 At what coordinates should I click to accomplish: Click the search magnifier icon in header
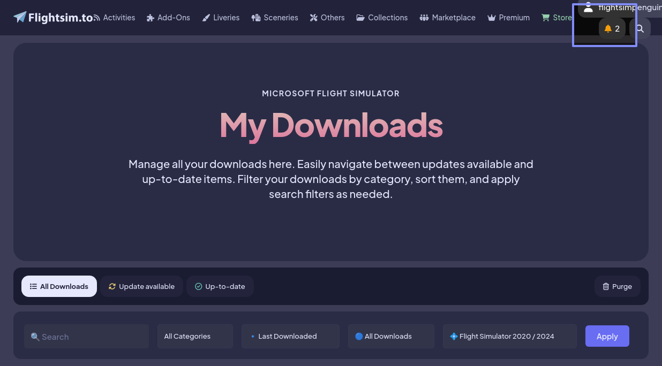tap(640, 29)
